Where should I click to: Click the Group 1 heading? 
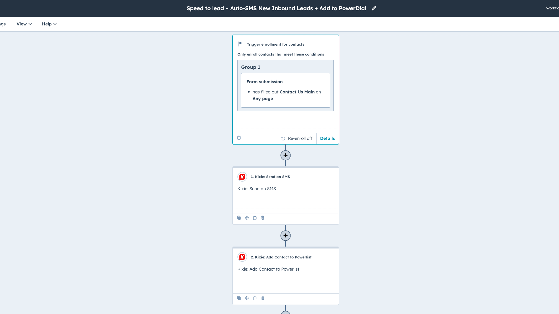pos(251,67)
